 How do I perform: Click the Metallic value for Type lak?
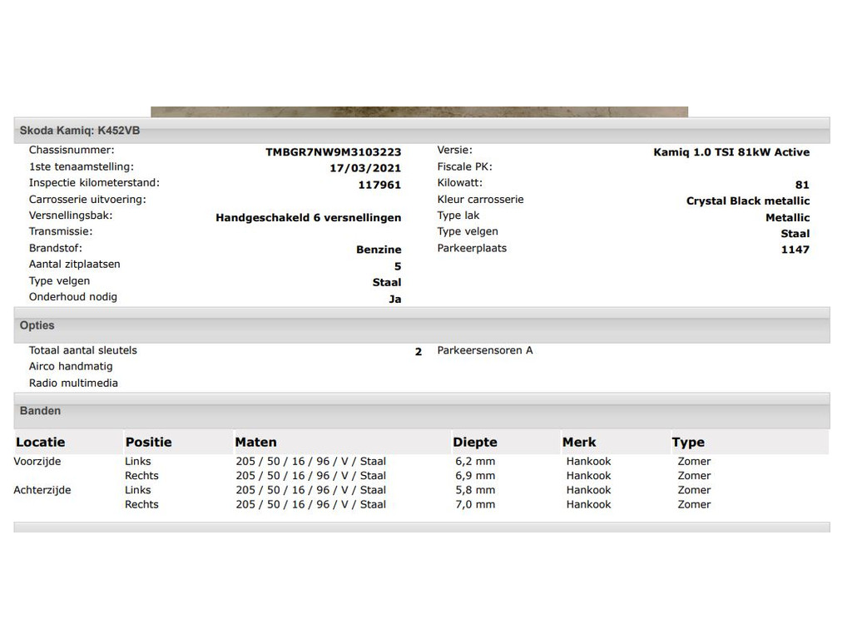(x=787, y=218)
